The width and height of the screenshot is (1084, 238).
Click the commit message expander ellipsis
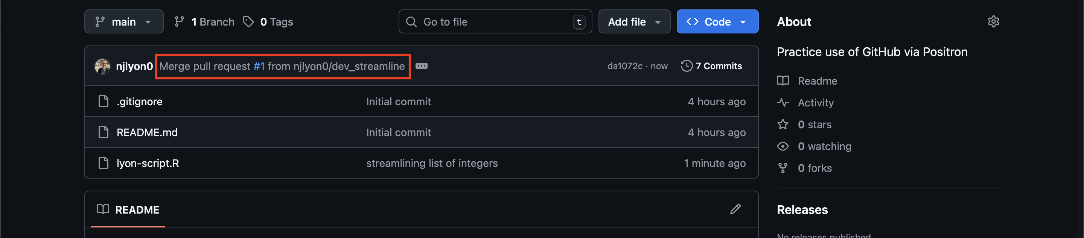[422, 66]
